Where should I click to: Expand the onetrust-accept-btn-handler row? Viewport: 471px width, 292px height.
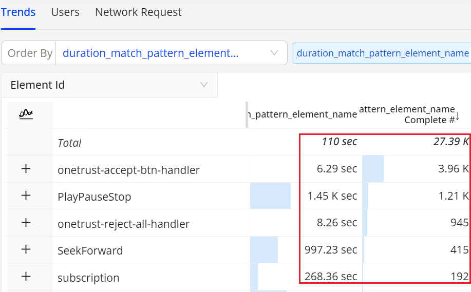point(26,169)
